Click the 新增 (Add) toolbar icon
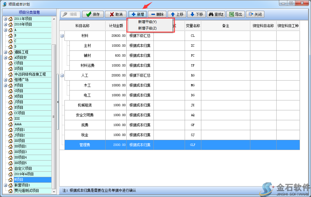Screen dimensions: 311x197 pyautogui.click(x=137, y=14)
